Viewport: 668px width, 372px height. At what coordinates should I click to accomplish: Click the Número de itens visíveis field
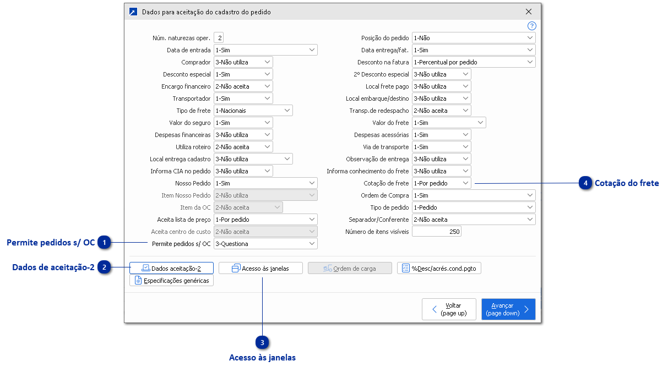tap(436, 232)
